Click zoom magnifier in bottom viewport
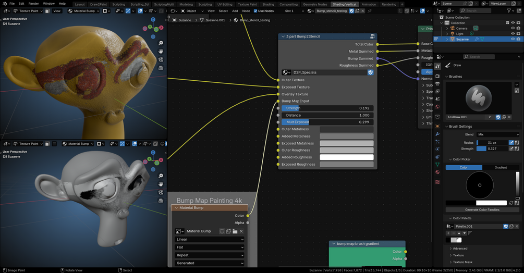Screen dimensions: 524x273 click(161, 176)
